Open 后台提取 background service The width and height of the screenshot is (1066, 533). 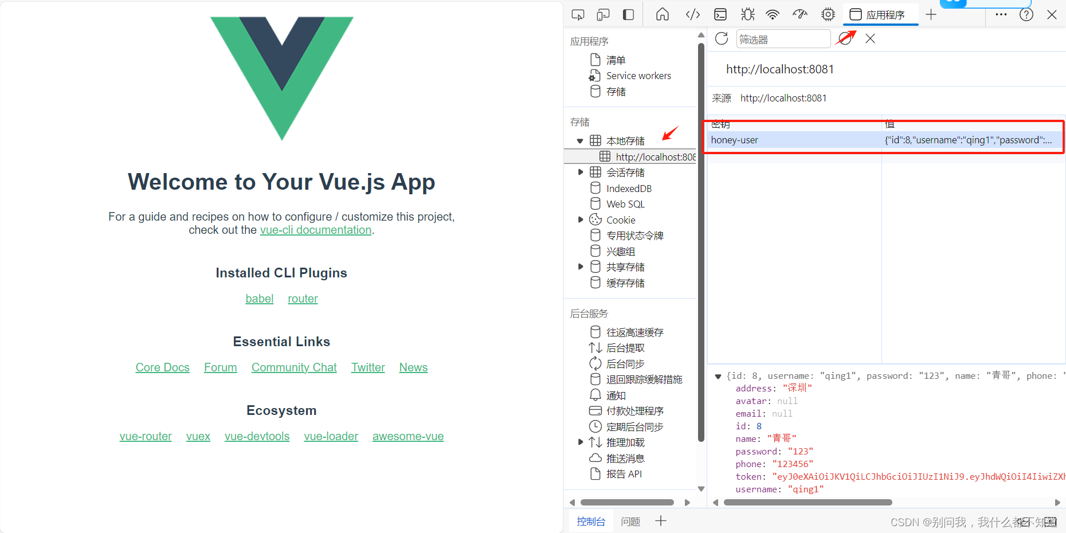[625, 348]
